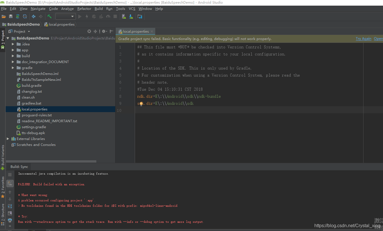This screenshot has height=231, width=383.
Task: Click the Sync Project with Gradle icon
Action: [x=18, y=16]
